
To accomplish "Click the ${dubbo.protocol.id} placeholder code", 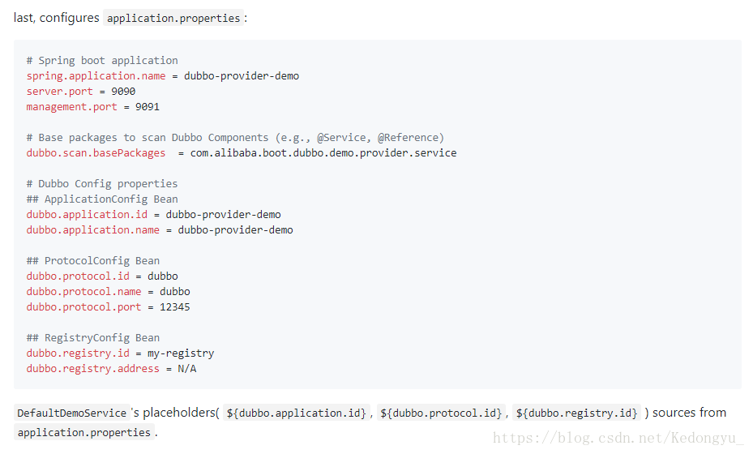I will [440, 413].
